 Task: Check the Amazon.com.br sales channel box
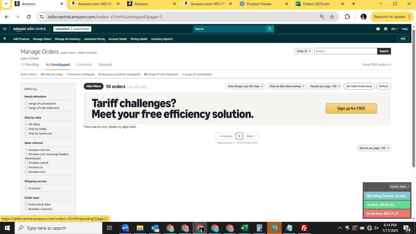coord(26,162)
